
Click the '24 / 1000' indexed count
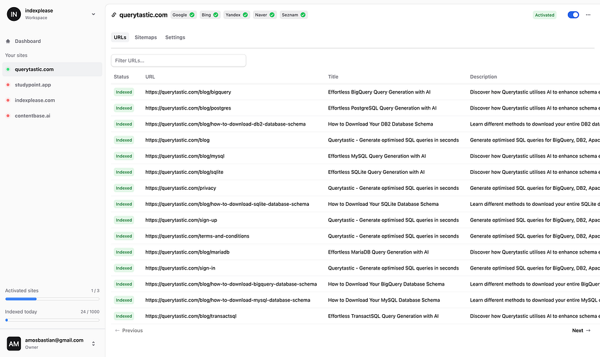[90, 312]
